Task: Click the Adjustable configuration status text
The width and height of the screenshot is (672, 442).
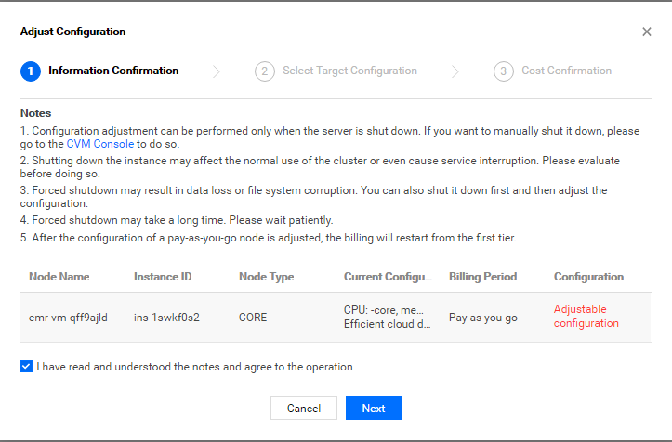Action: coord(586,316)
